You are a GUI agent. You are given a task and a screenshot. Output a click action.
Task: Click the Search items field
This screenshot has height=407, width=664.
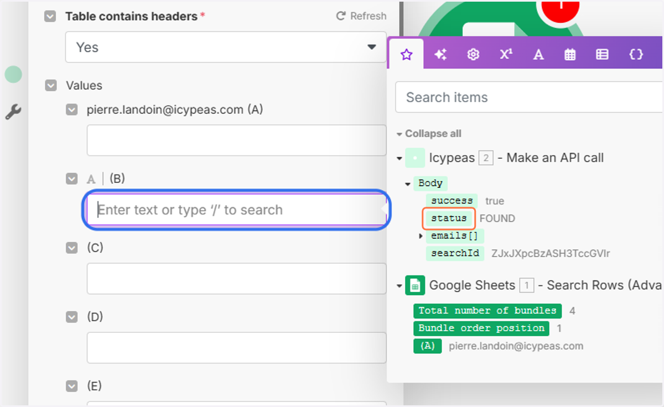coord(529,97)
